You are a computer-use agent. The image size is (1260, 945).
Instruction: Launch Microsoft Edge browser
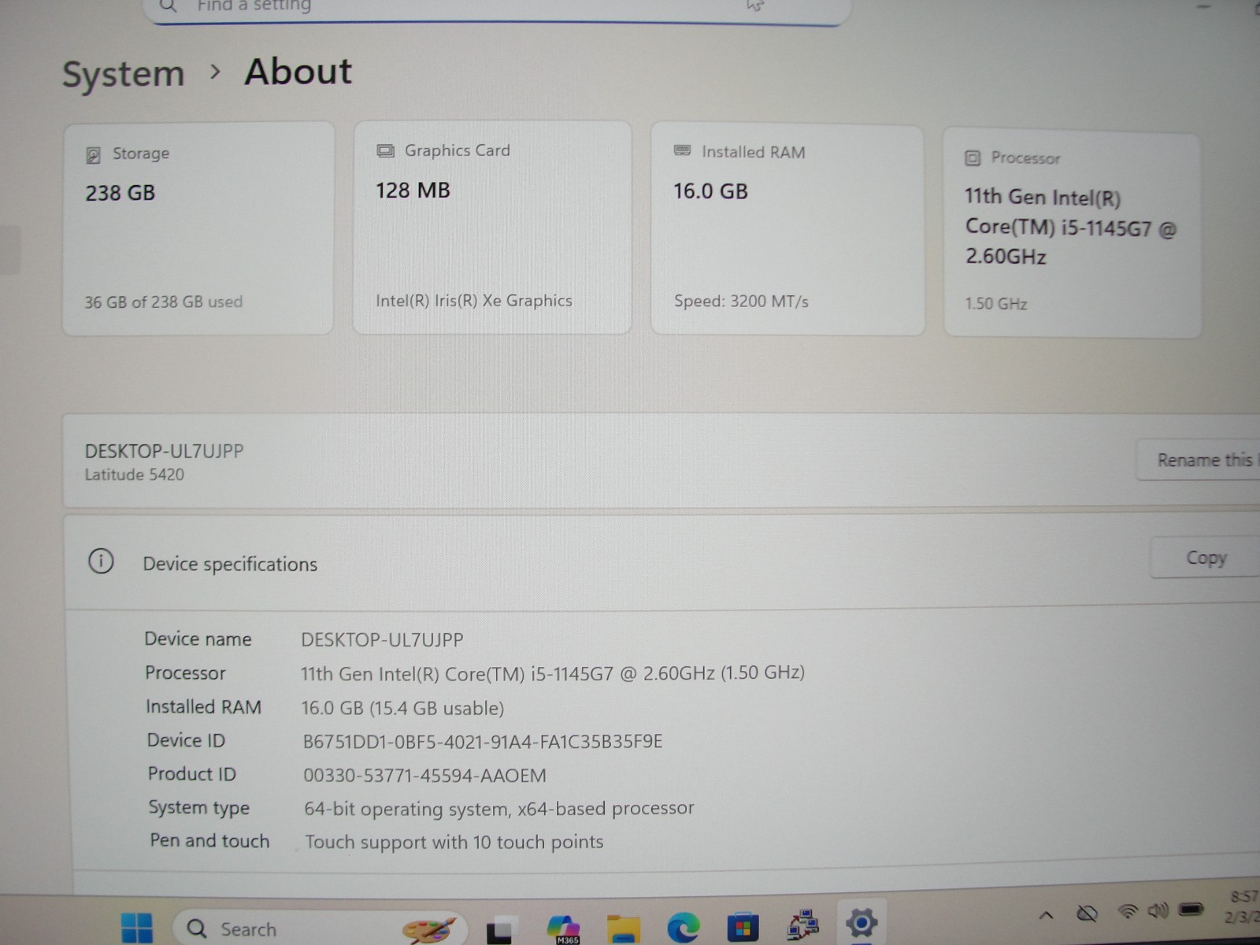click(683, 928)
